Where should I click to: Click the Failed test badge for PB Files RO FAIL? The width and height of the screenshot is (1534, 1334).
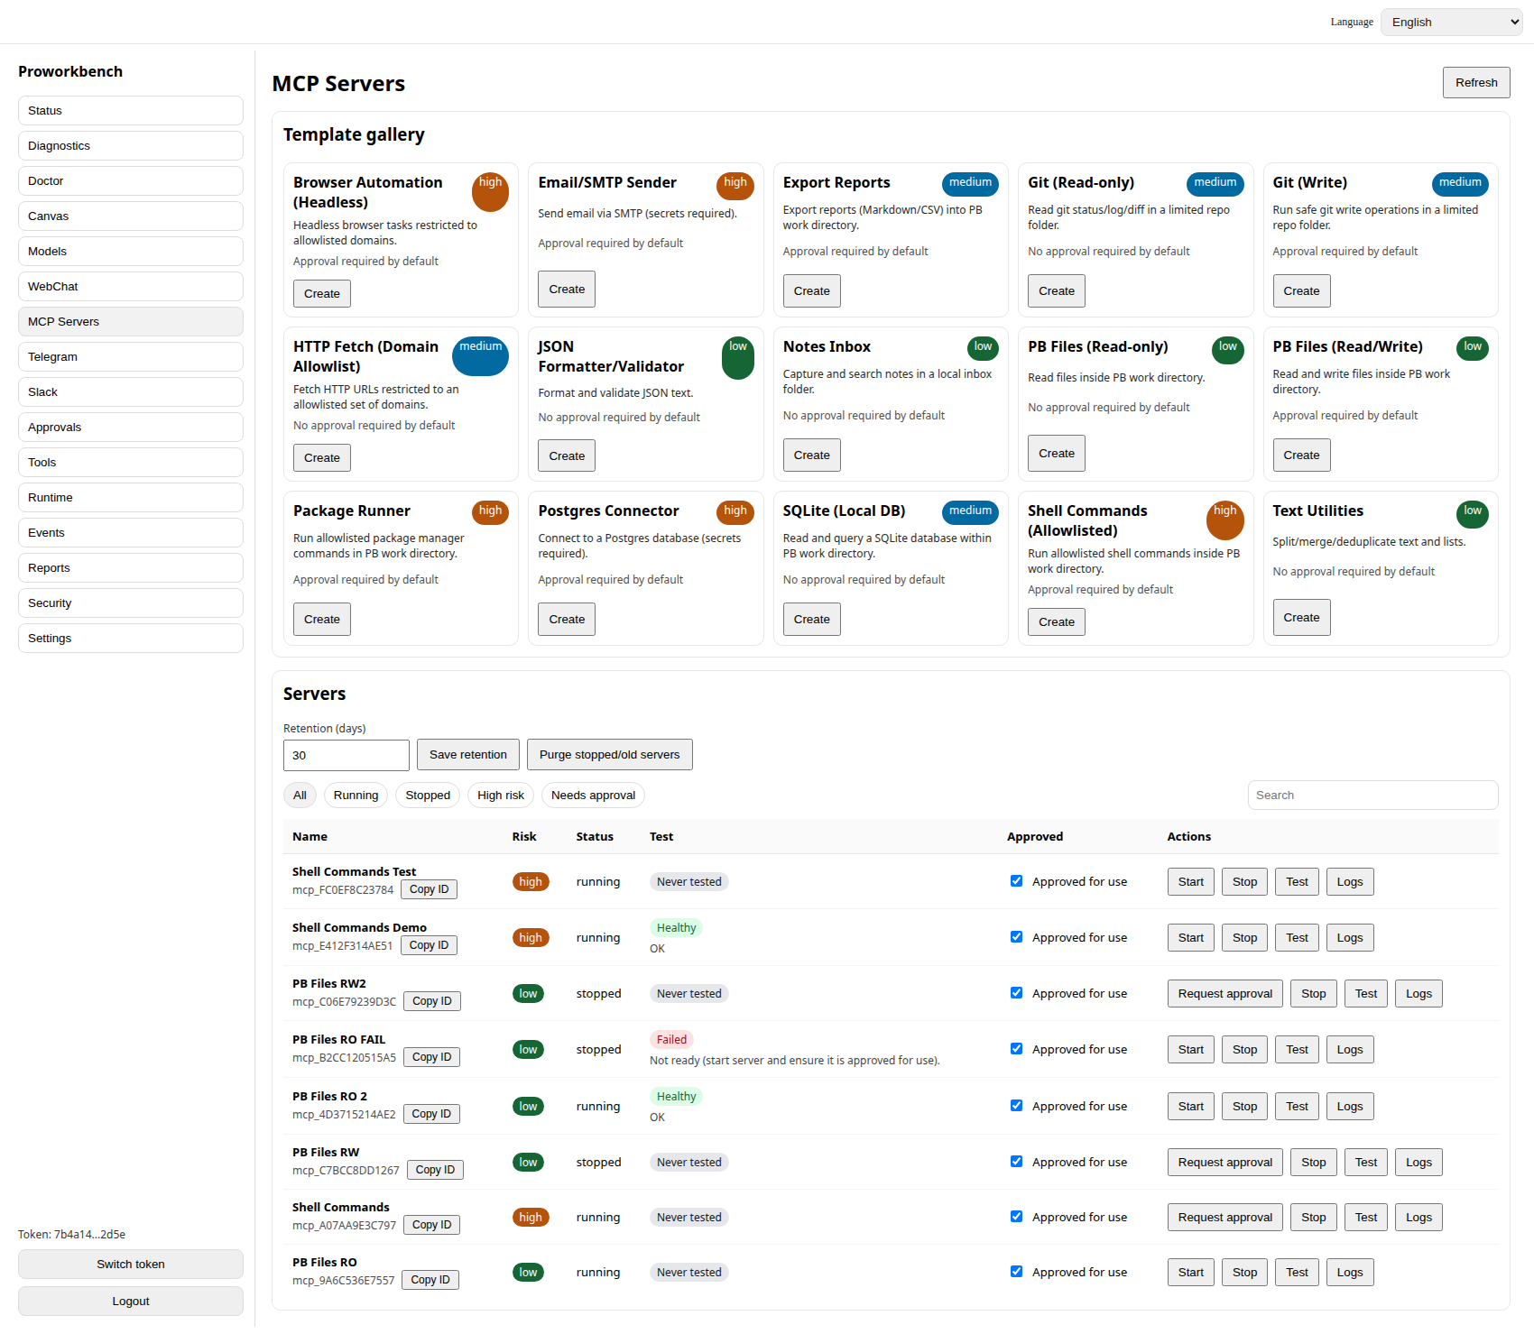(670, 1039)
